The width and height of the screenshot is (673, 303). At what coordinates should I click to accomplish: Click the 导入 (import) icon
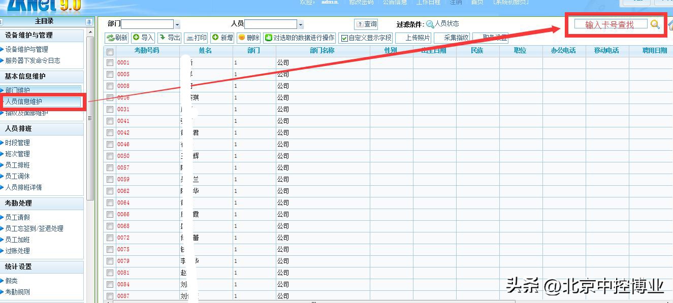[x=142, y=38]
